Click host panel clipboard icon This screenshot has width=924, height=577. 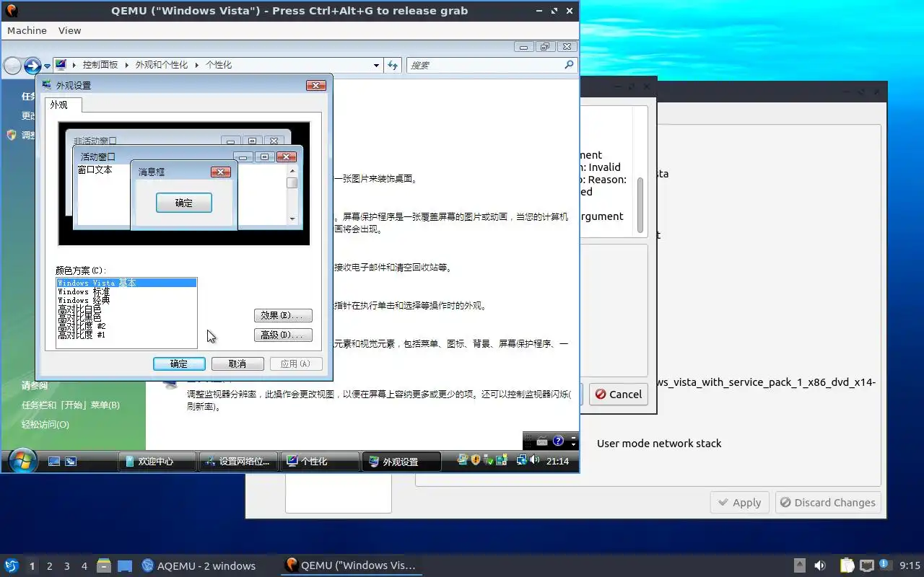(x=847, y=565)
